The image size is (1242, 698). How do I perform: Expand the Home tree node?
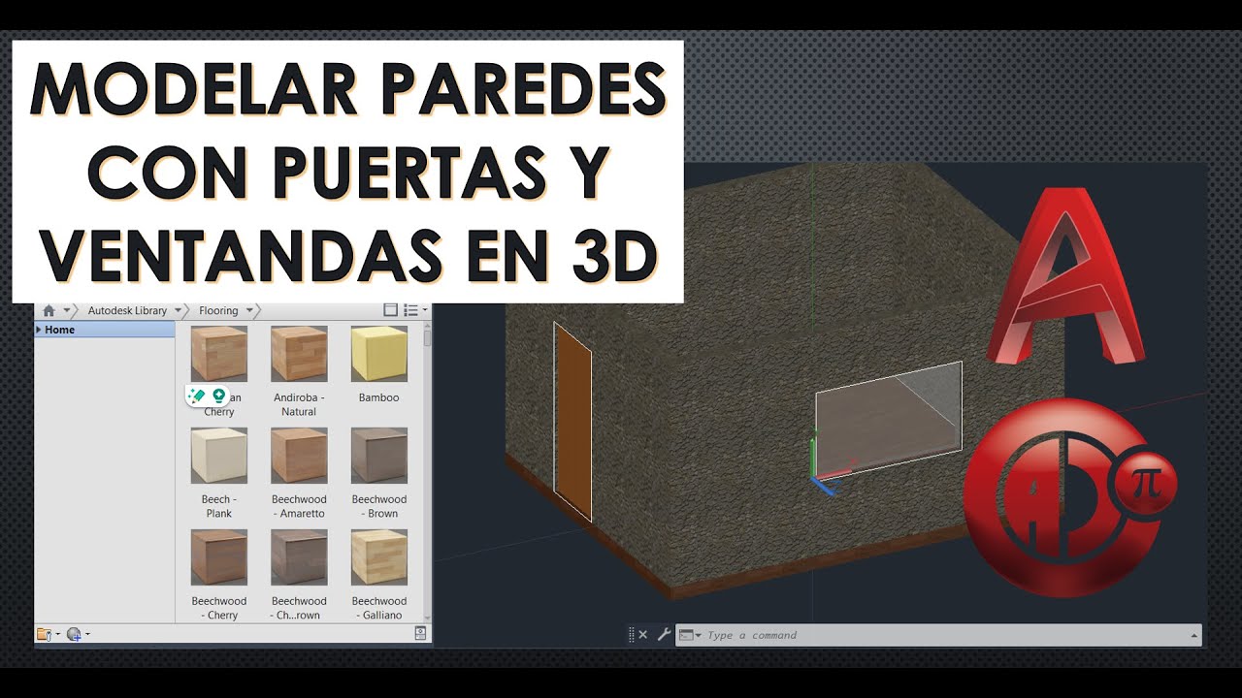coord(39,330)
